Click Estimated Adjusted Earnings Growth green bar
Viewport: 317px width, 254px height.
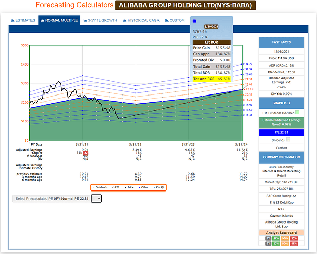pos(281,122)
